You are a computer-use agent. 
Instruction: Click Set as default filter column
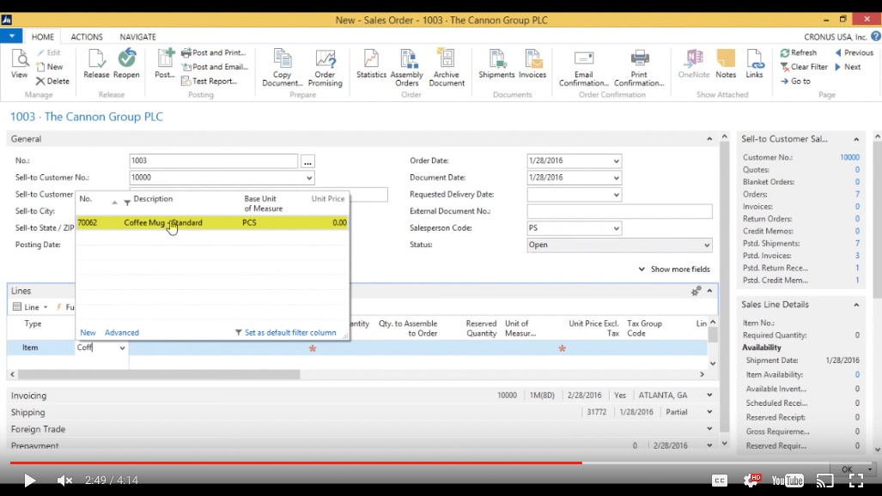(285, 333)
